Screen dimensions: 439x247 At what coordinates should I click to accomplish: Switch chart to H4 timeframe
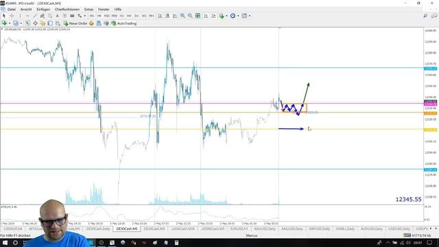click(x=129, y=16)
